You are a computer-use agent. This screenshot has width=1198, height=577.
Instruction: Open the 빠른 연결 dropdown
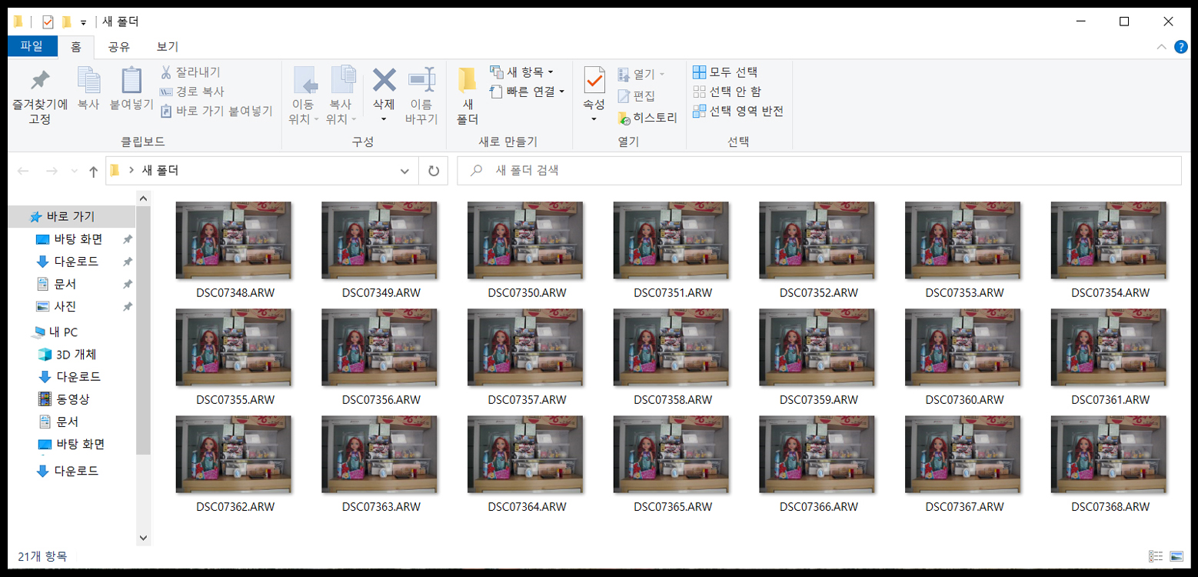(x=527, y=91)
